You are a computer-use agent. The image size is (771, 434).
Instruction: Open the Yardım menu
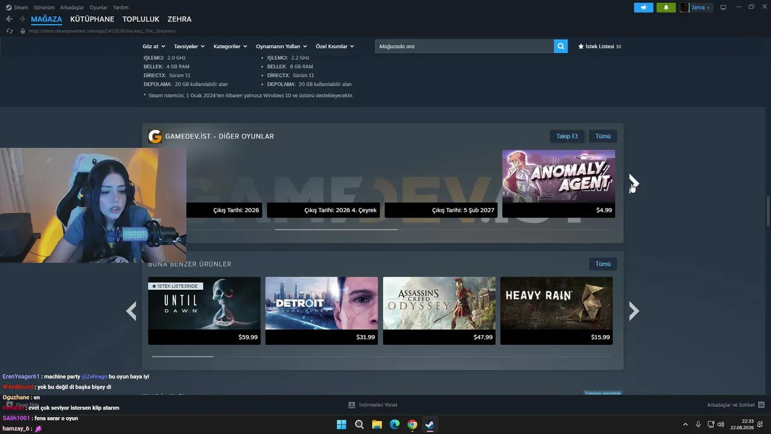click(x=121, y=7)
